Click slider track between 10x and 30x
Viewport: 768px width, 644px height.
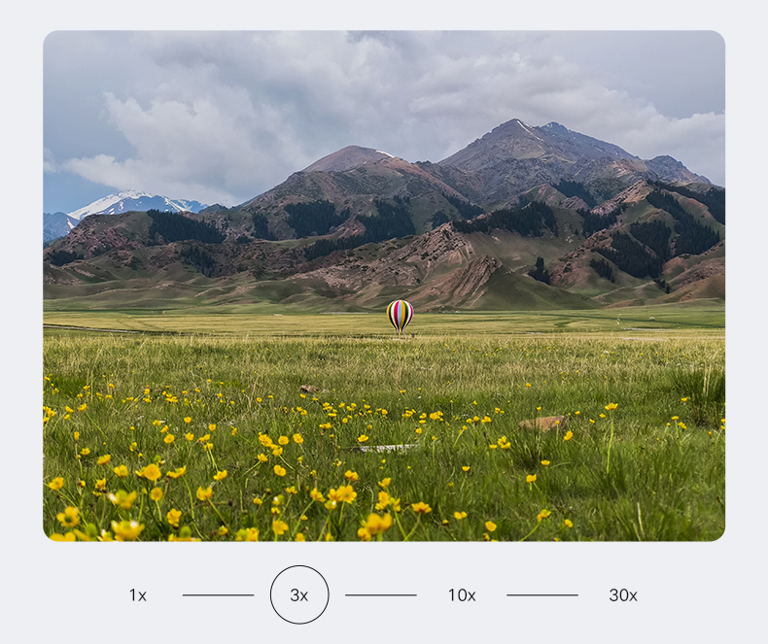pos(541,595)
